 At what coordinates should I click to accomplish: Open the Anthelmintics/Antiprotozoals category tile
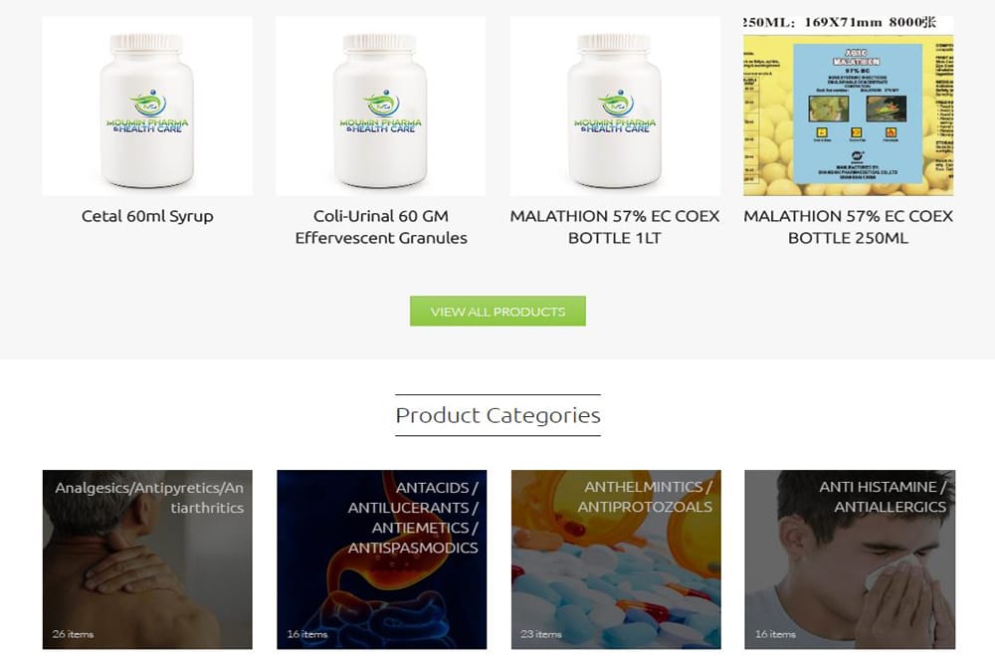point(616,559)
